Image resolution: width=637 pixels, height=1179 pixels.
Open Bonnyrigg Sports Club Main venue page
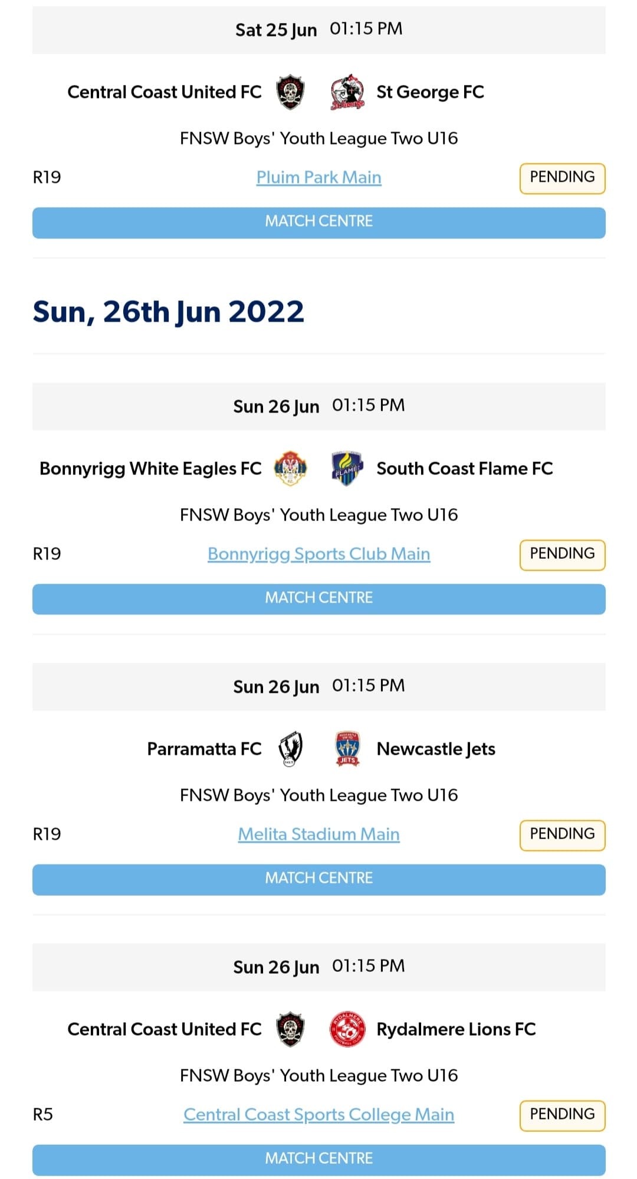(318, 554)
